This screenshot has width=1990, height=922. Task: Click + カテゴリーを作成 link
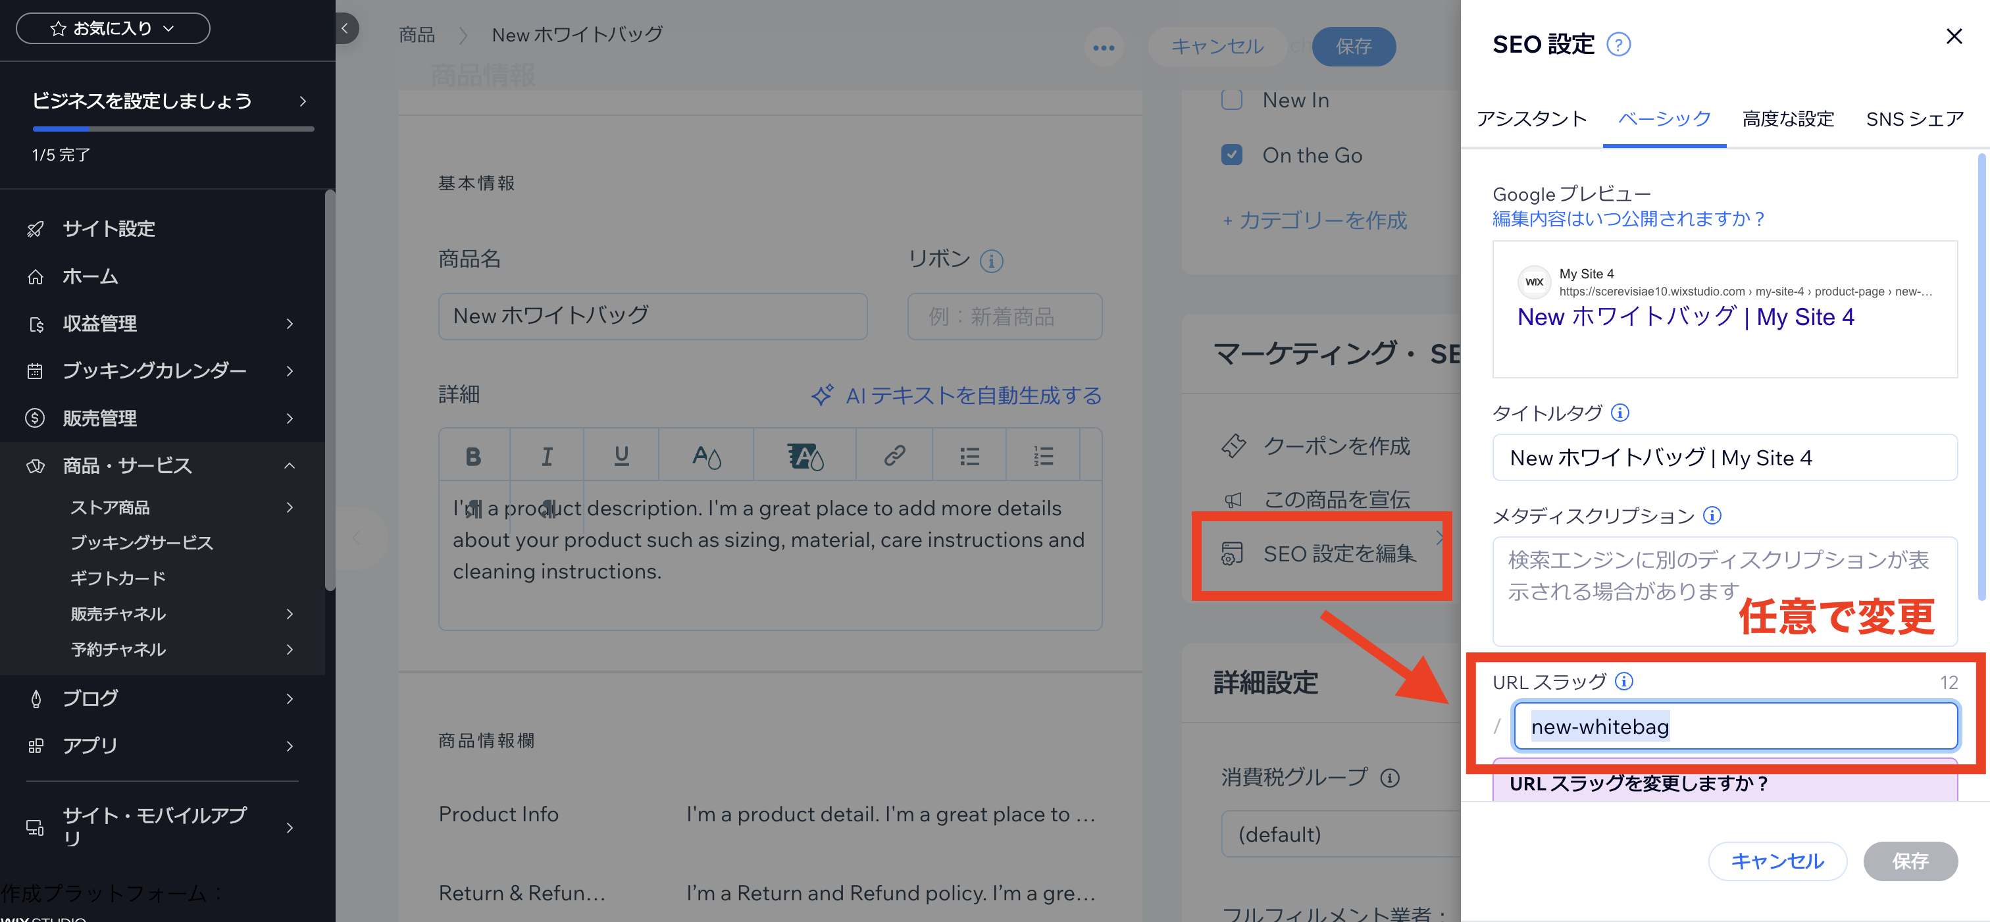1315,220
